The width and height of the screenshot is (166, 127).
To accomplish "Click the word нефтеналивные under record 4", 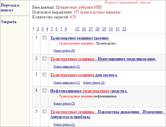I will coord(105,96).
